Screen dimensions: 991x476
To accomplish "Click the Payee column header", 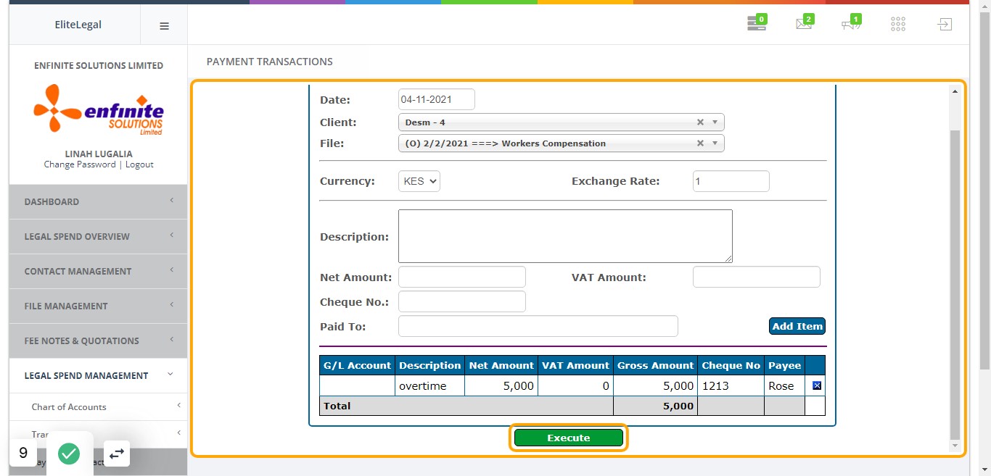I will (784, 365).
